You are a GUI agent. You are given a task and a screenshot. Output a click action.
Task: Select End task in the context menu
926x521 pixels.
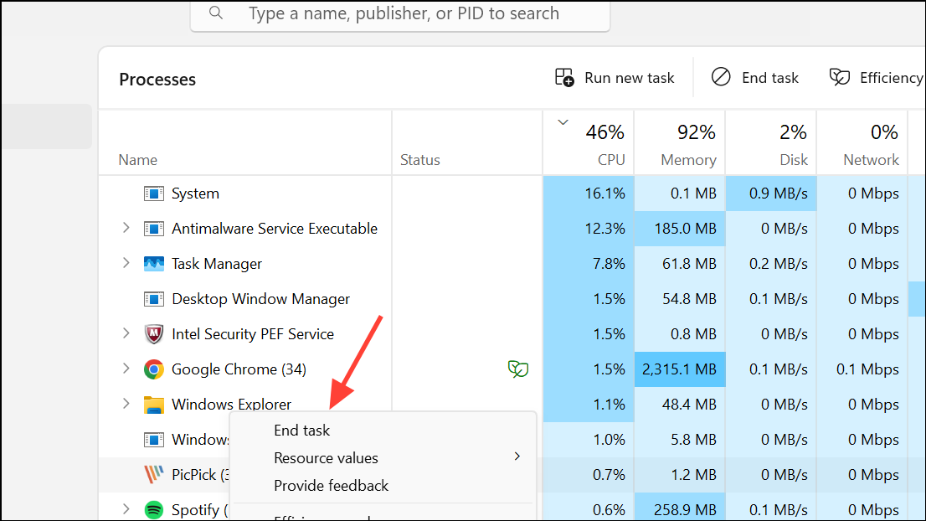[x=302, y=431]
